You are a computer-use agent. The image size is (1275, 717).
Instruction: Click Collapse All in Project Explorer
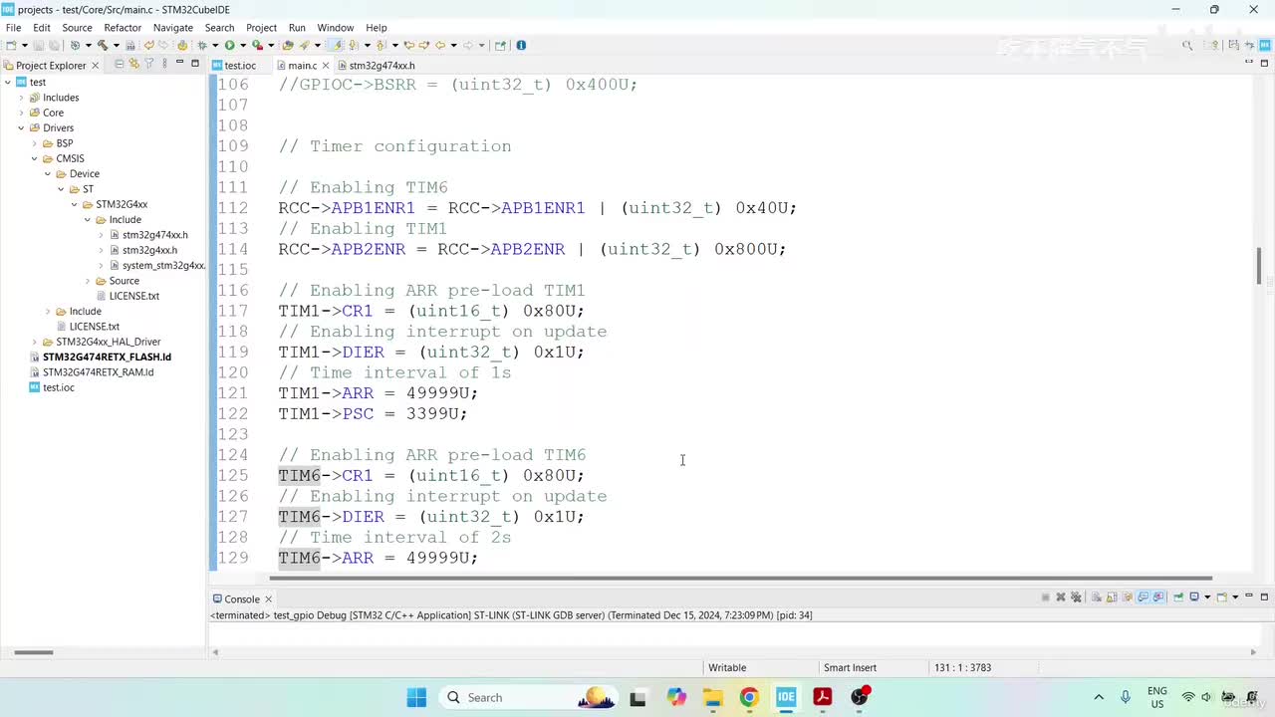120,64
